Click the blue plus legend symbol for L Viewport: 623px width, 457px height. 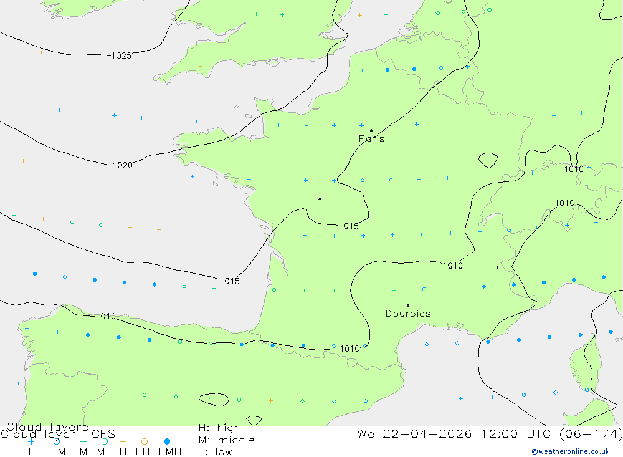(31, 441)
